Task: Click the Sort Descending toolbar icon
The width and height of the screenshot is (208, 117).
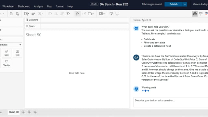Action: [62, 14]
